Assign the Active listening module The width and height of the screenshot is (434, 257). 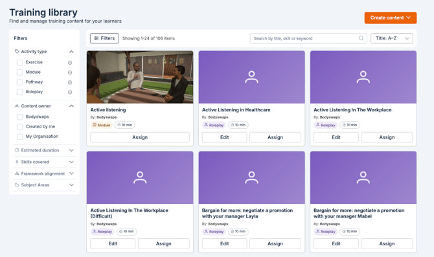(140, 137)
